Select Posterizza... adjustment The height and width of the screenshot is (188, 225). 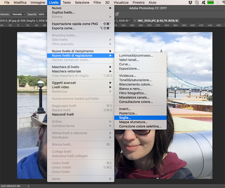(140, 113)
